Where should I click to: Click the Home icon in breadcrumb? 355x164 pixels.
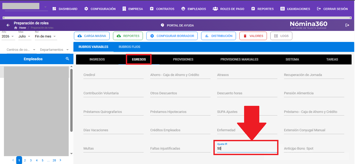(16, 28)
